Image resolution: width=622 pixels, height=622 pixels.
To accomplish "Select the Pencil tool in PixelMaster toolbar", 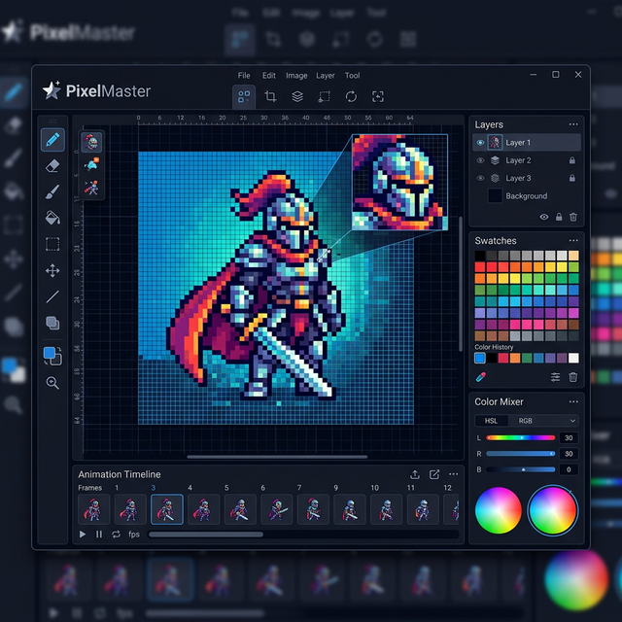I will pos(52,140).
